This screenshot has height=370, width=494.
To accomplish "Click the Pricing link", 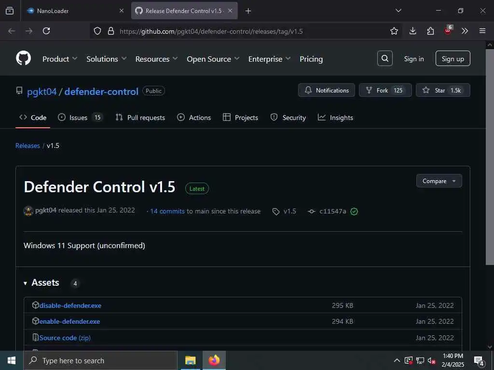I will [x=311, y=59].
